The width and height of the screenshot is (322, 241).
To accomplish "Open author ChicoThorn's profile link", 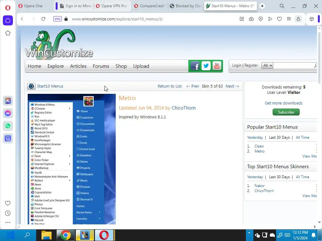I will [184, 108].
